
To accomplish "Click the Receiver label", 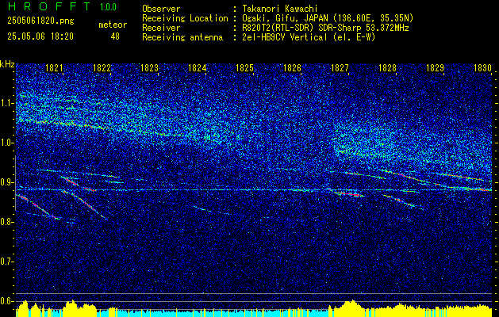I will click(x=161, y=28).
